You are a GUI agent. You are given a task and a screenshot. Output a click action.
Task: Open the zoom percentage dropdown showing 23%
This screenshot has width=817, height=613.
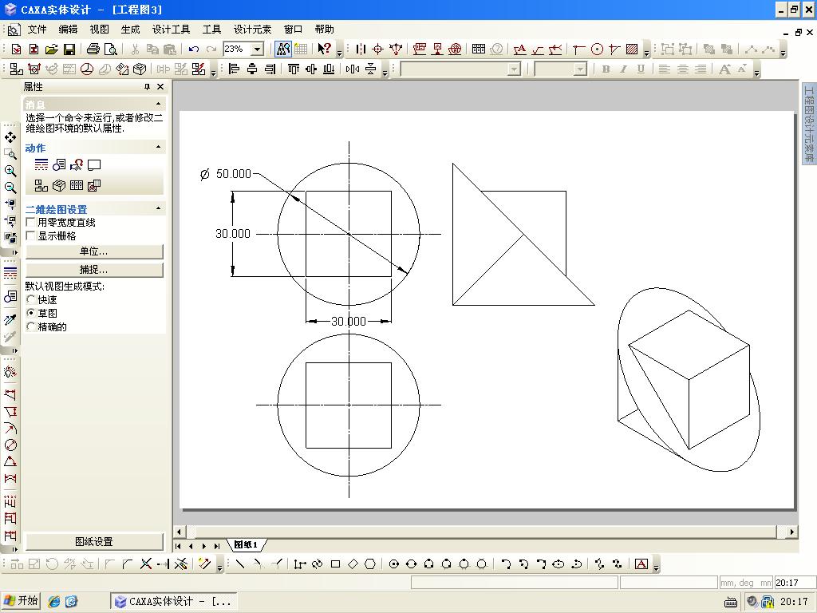tap(258, 49)
